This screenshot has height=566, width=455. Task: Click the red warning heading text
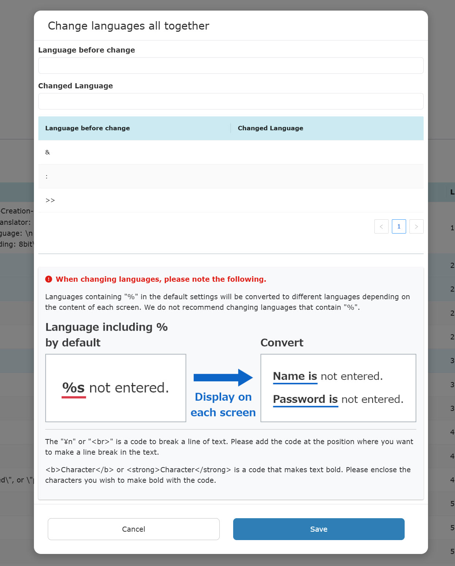pyautogui.click(x=161, y=280)
